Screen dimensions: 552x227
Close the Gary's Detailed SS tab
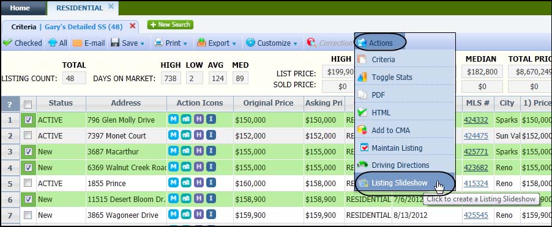pos(132,26)
